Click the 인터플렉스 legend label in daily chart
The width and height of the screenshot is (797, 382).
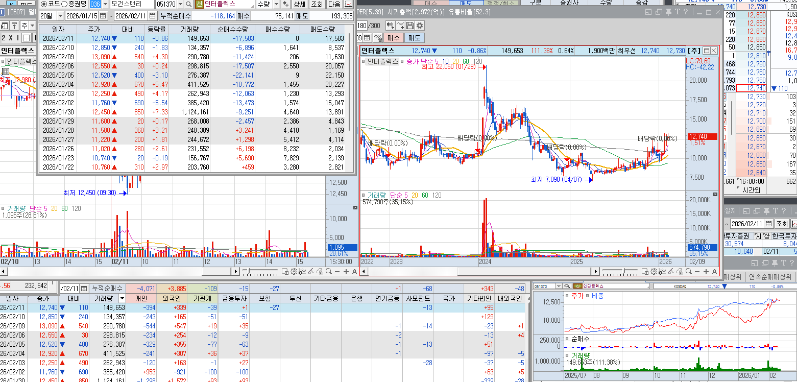(x=383, y=61)
